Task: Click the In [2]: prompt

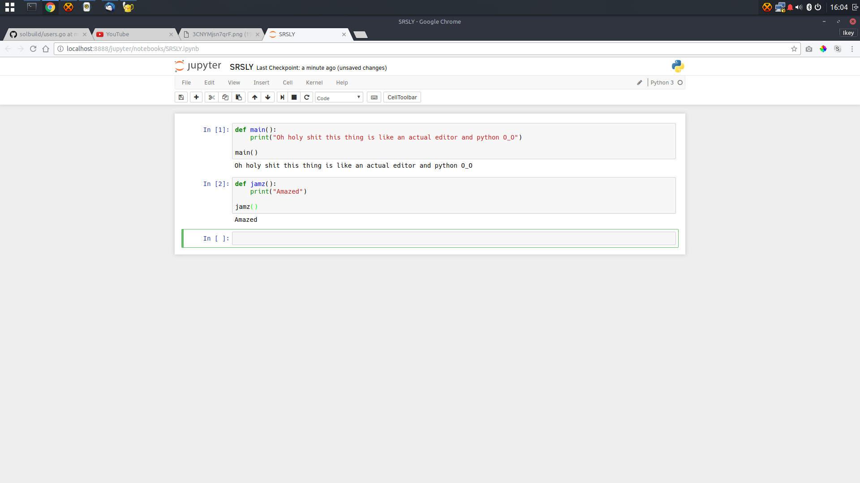Action: click(216, 184)
